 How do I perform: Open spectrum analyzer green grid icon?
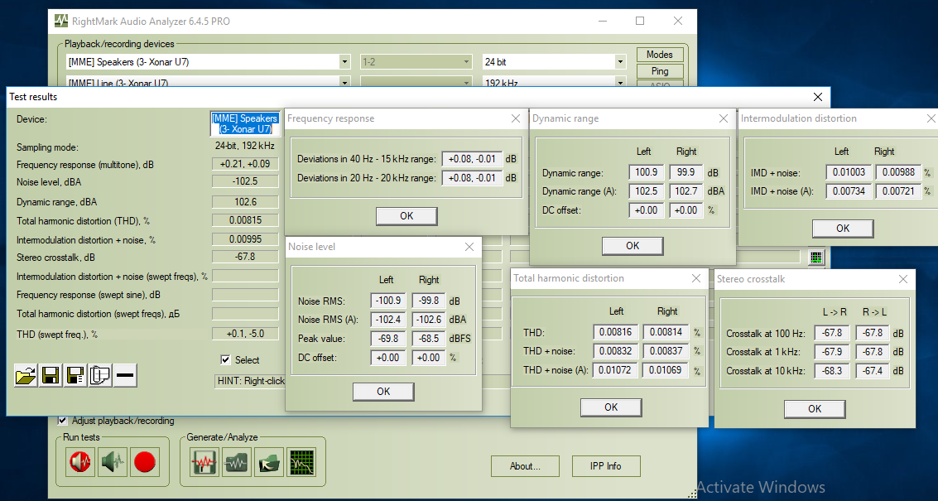pos(301,462)
